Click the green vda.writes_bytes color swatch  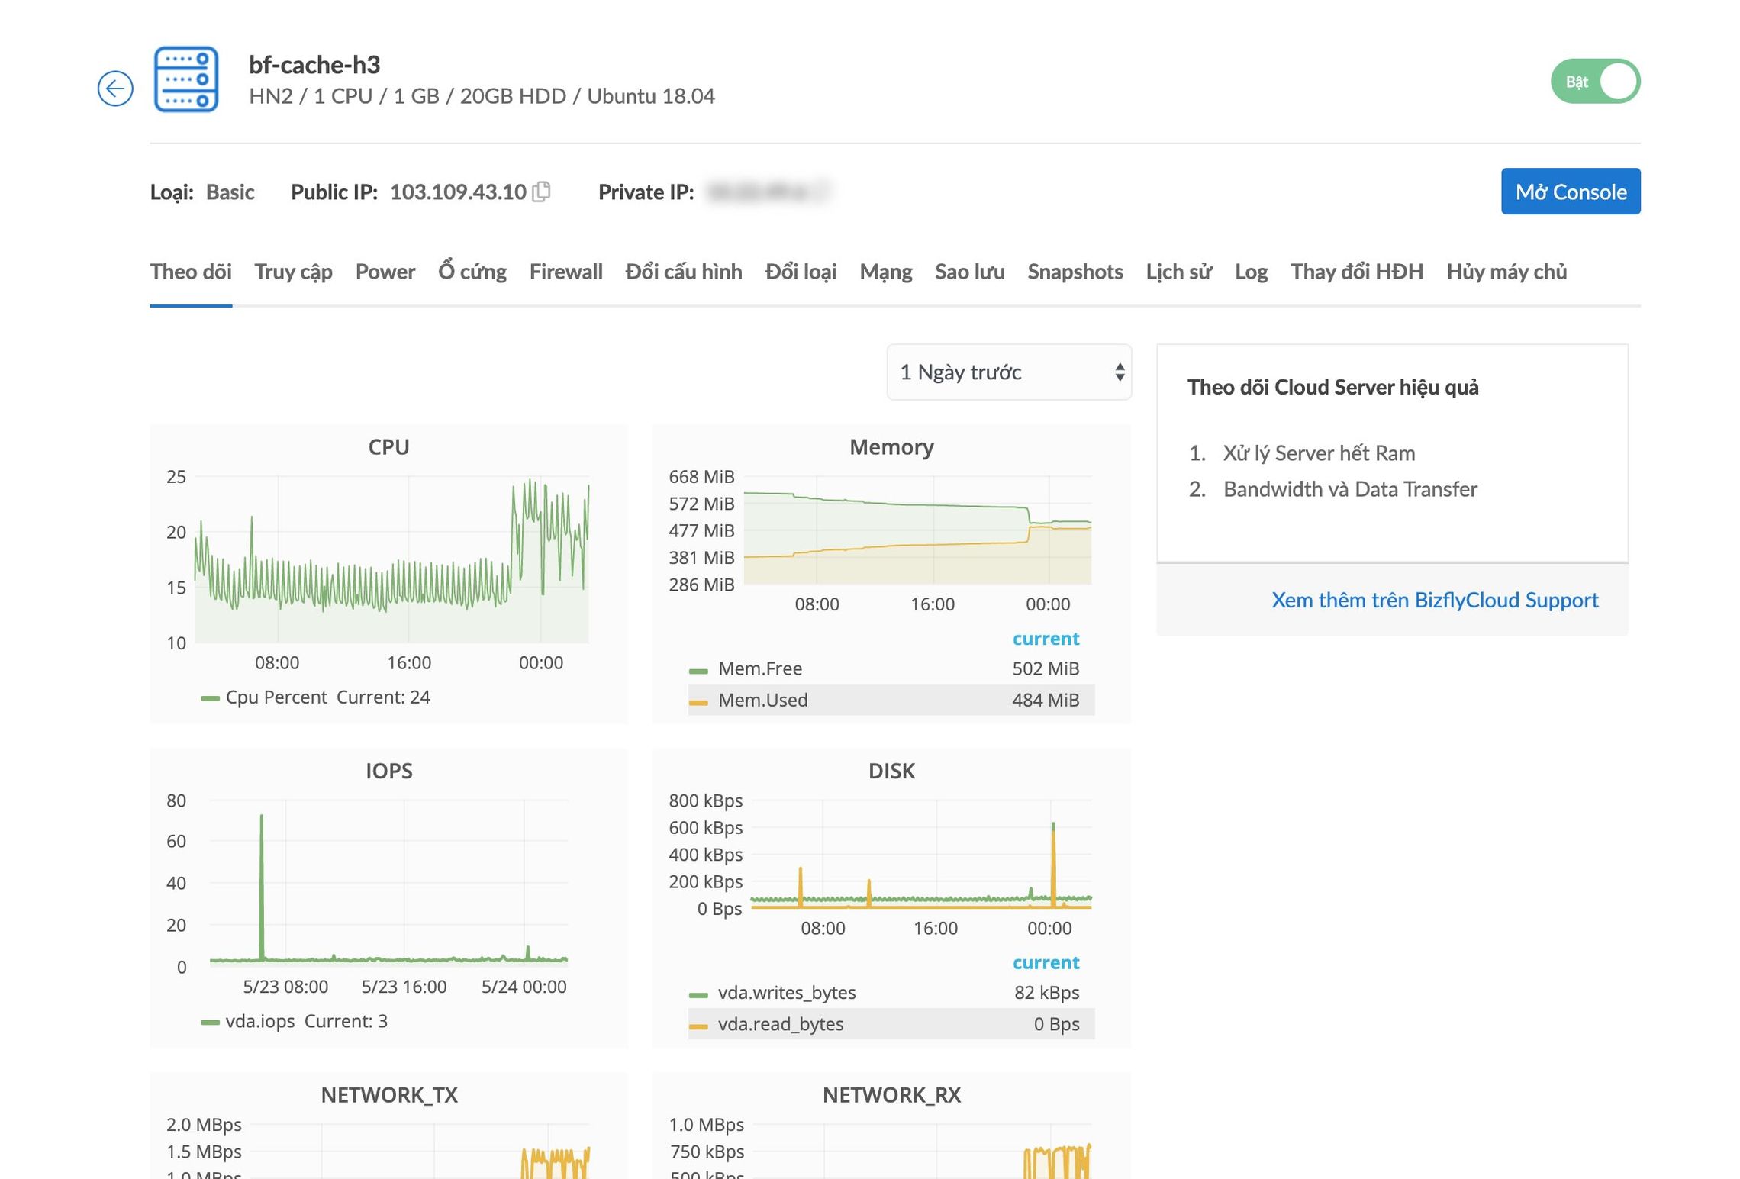point(698,994)
